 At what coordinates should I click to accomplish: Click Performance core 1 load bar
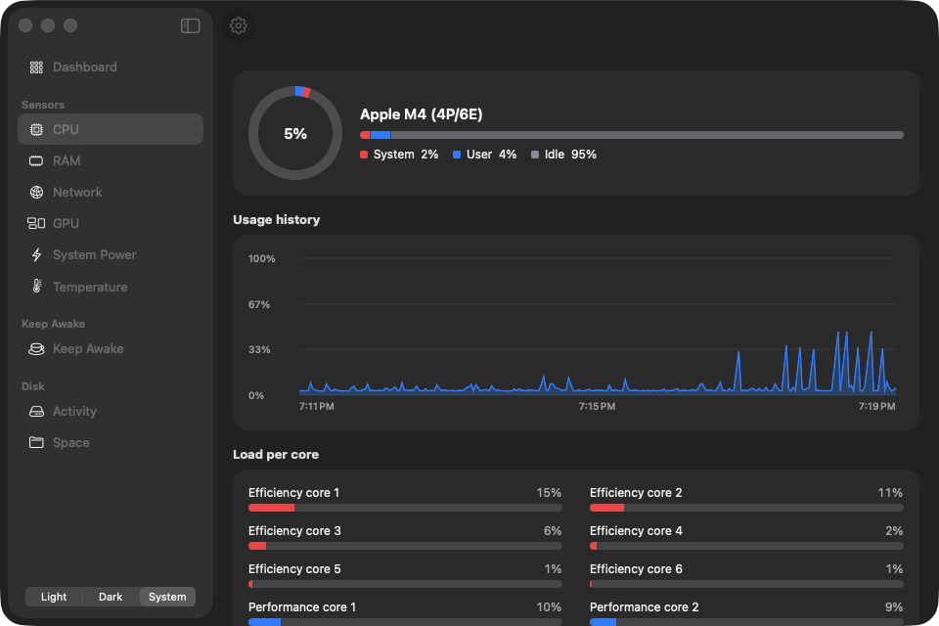tap(405, 622)
